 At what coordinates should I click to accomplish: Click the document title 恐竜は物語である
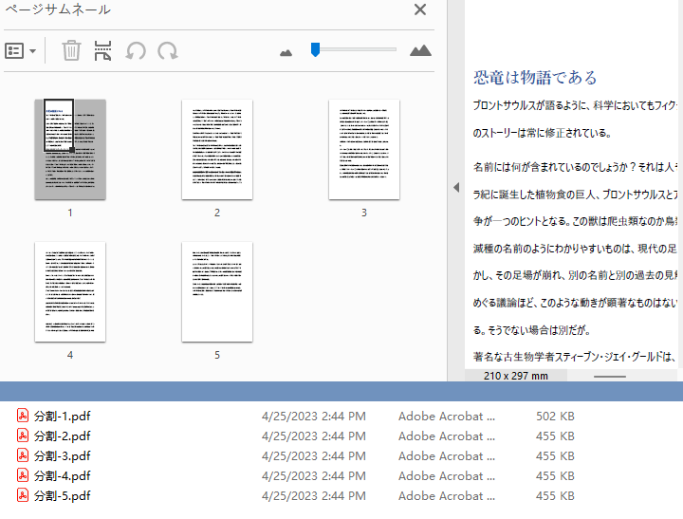coord(535,78)
